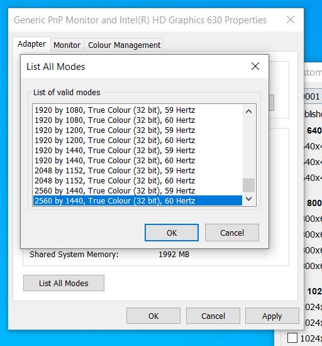Select 1920 by 1440, 60 Hertz mode
This screenshot has height=346, width=322.
(x=138, y=161)
